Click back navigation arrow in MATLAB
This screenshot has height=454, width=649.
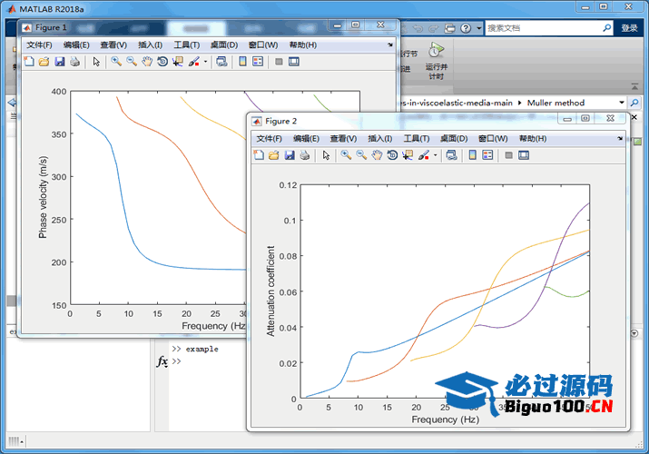click(12, 103)
